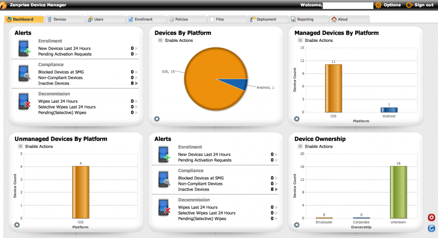This screenshot has width=438, height=238.
Task: Click the green Unknown bar in Device Ownership
Action: pos(398,192)
